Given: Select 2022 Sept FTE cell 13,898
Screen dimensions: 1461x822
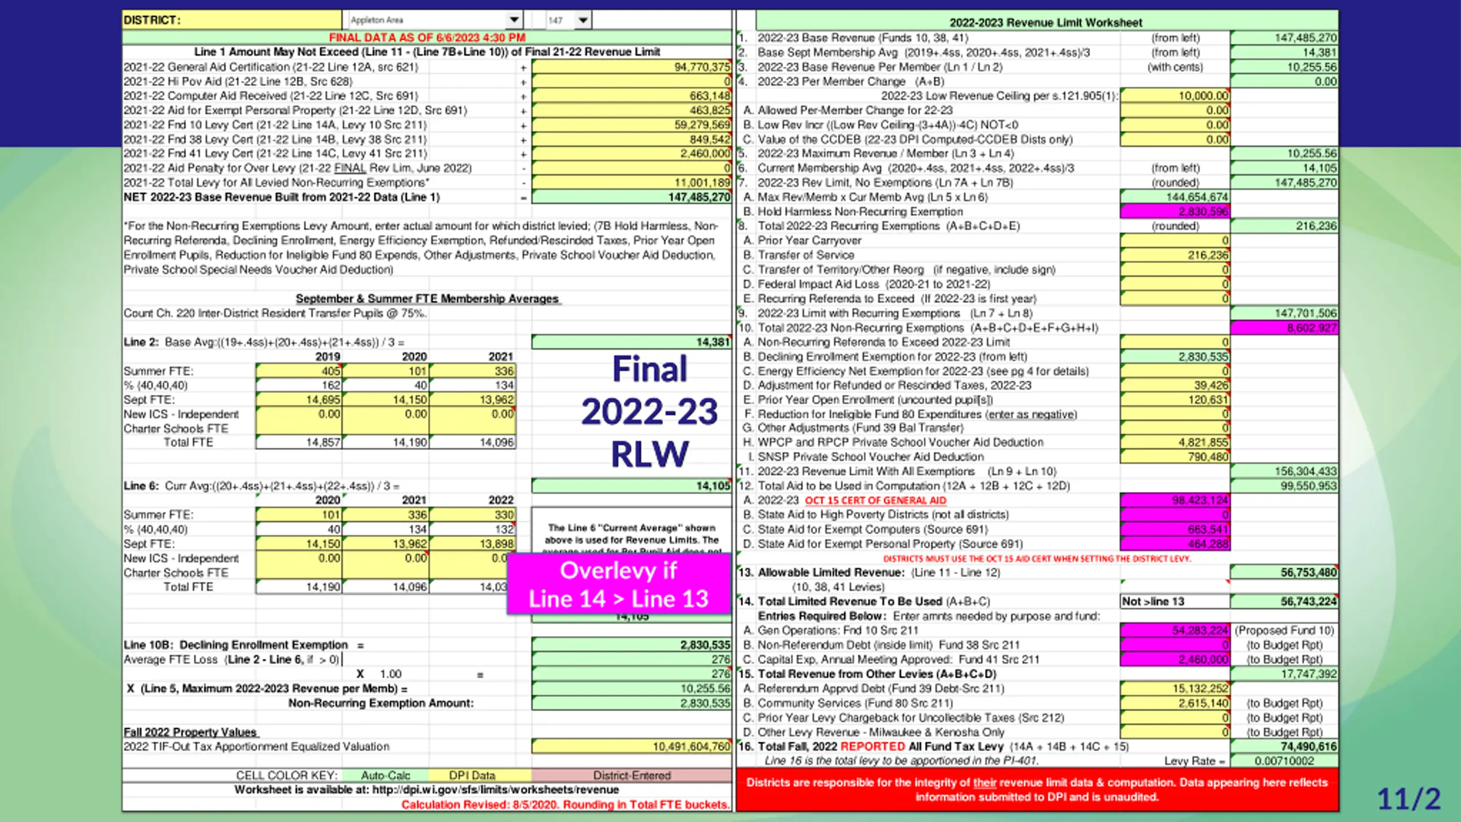Looking at the screenshot, I should (x=473, y=544).
